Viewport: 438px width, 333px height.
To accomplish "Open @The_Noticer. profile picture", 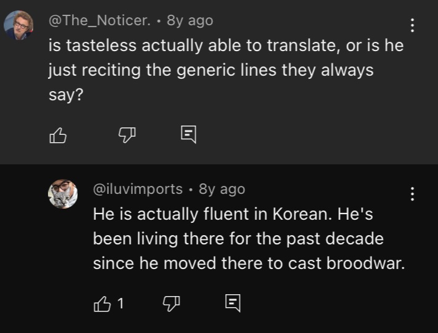I will 18,25.
